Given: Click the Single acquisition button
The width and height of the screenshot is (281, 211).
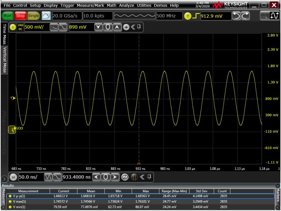Looking at the screenshot, I should [33, 16].
